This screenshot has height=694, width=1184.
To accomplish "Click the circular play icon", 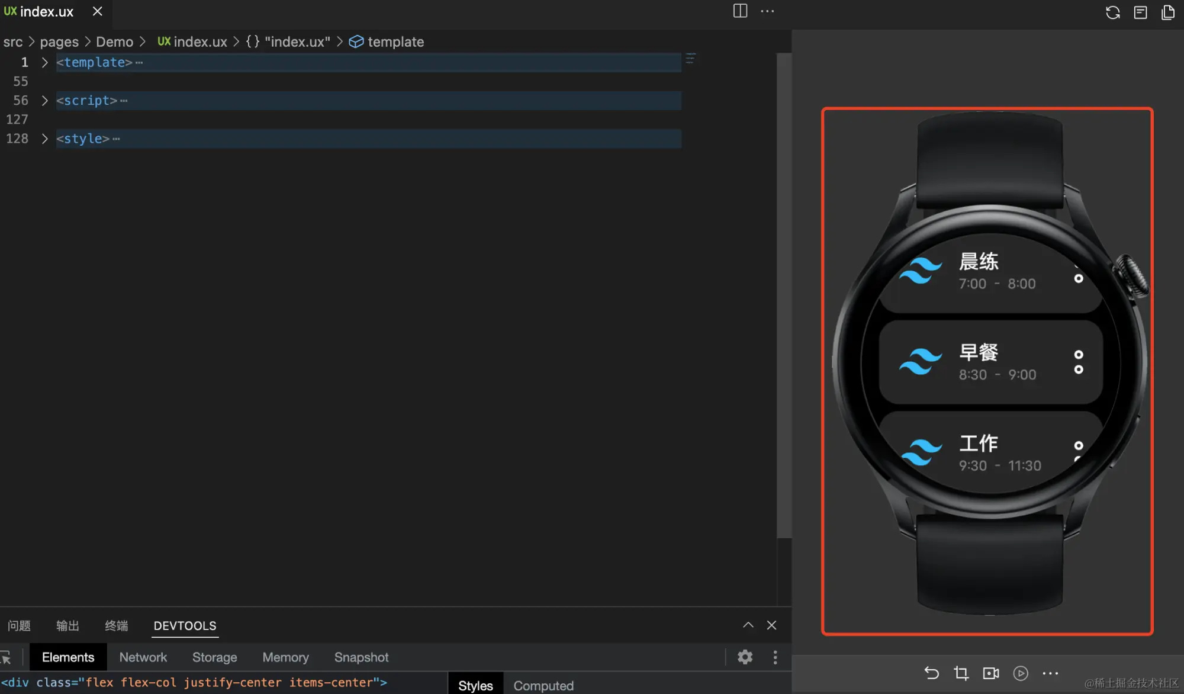I will [x=1021, y=673].
